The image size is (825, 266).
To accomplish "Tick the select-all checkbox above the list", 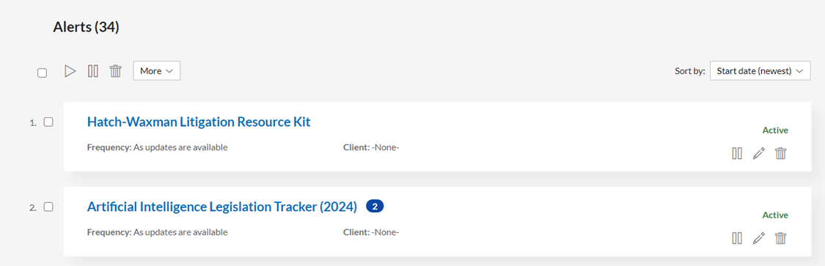I will pyautogui.click(x=42, y=73).
